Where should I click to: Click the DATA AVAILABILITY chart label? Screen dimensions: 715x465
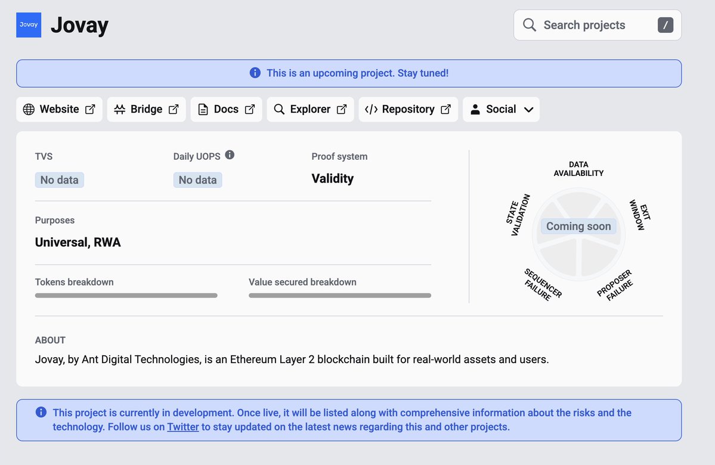tap(578, 169)
